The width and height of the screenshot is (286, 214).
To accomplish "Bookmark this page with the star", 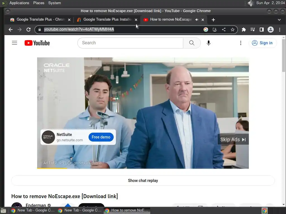I will tap(233, 30).
